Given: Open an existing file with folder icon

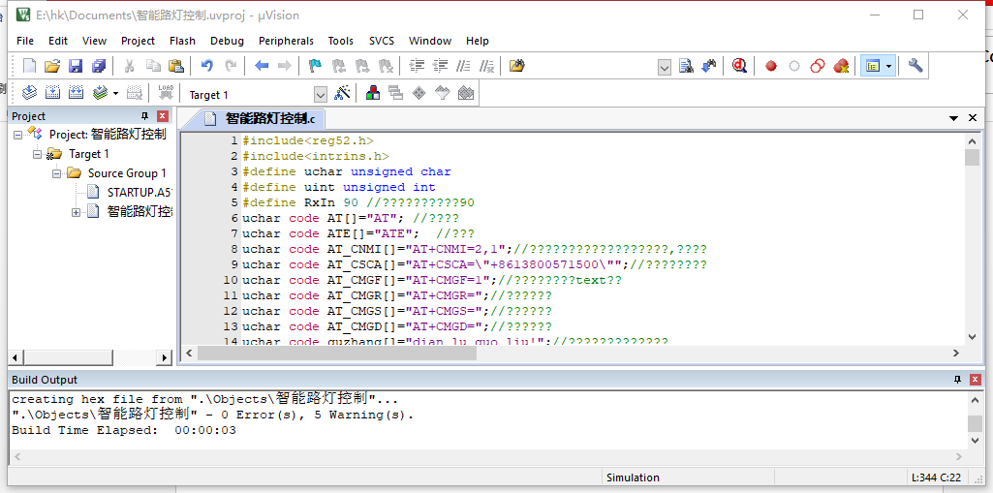Looking at the screenshot, I should pyautogui.click(x=52, y=66).
